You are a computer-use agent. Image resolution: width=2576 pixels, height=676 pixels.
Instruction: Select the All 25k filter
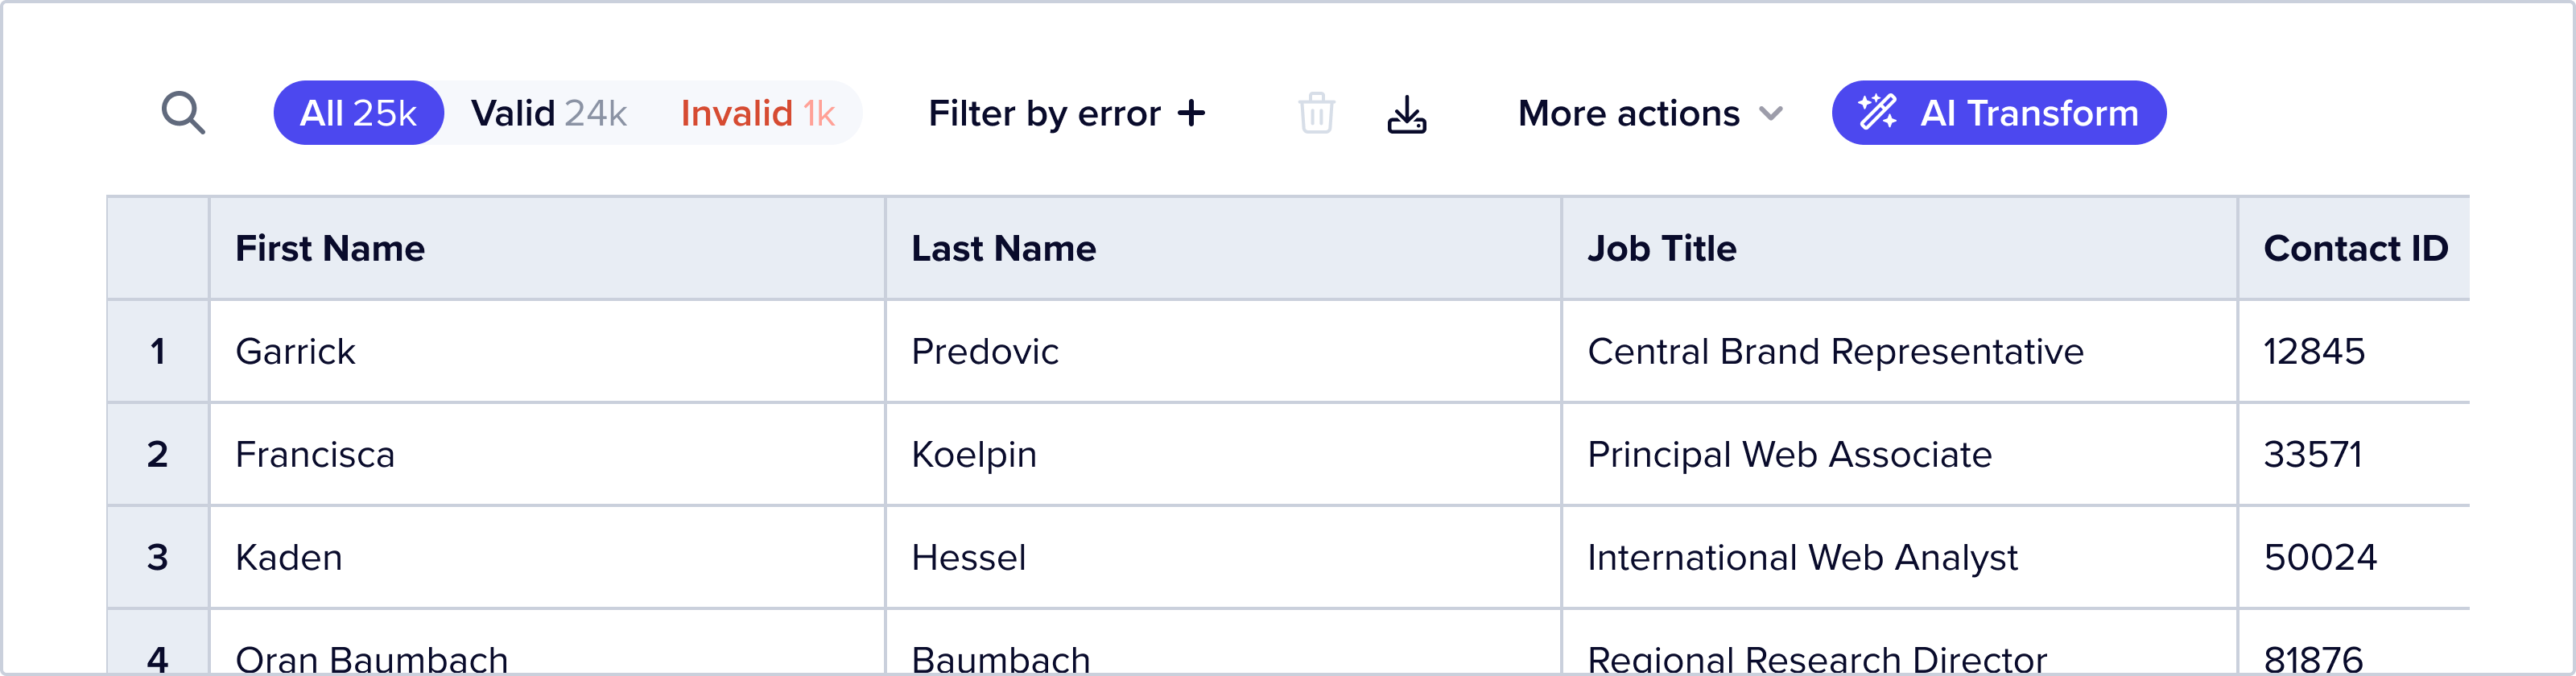[358, 113]
